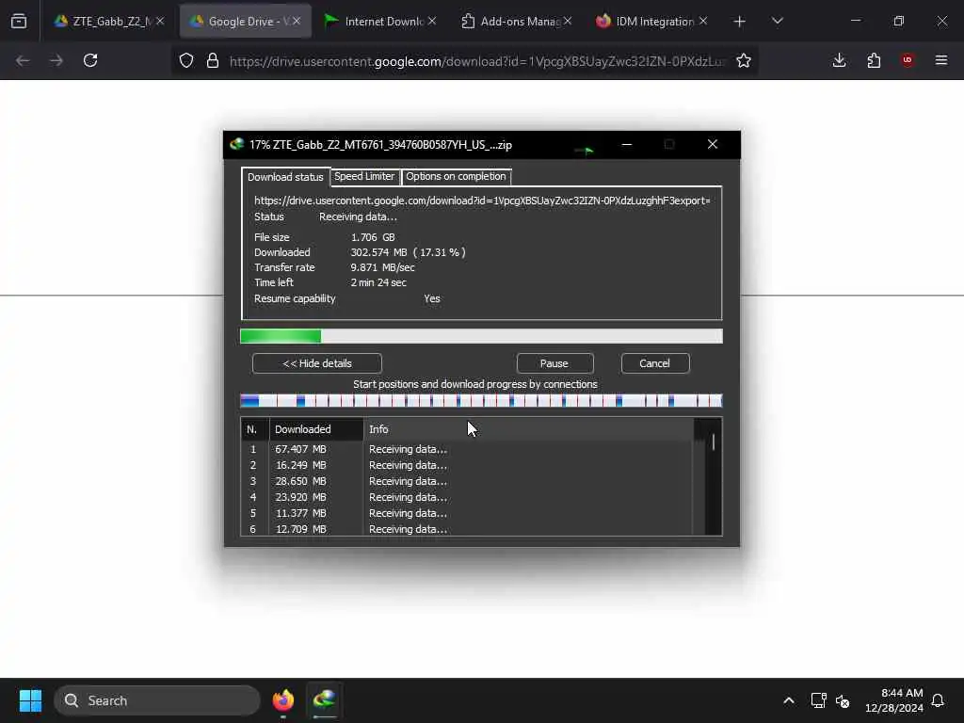Click the connections progress segment bar

click(481, 401)
